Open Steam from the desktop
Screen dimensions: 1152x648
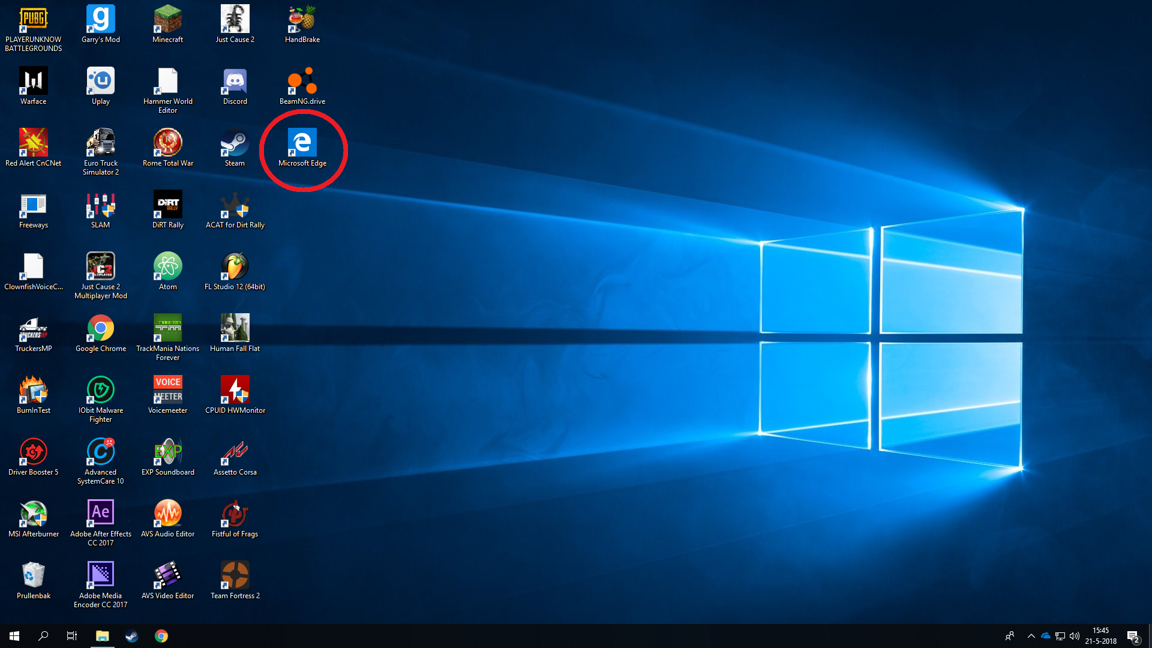click(x=235, y=144)
